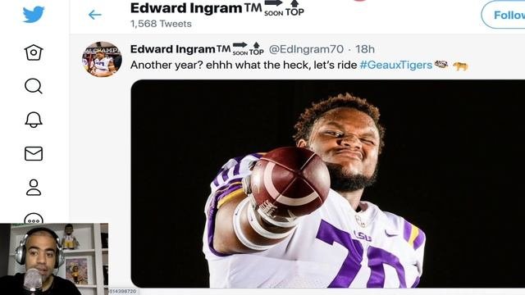Open the Notifications bell icon
Screen dimensions: 525x295
[34, 120]
